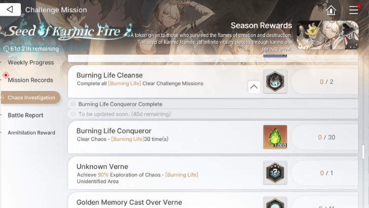Toggle the To be updated soon circle
The image size is (369, 208).
point(73,114)
